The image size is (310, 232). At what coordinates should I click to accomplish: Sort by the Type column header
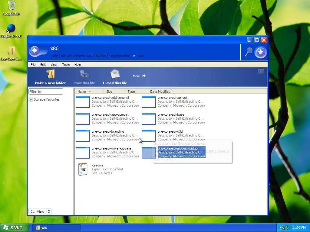point(136,92)
